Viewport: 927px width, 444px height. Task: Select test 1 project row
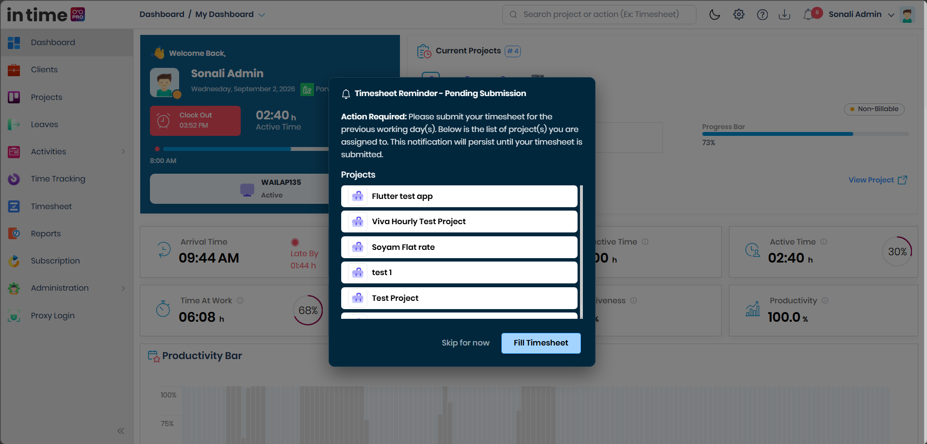click(459, 272)
